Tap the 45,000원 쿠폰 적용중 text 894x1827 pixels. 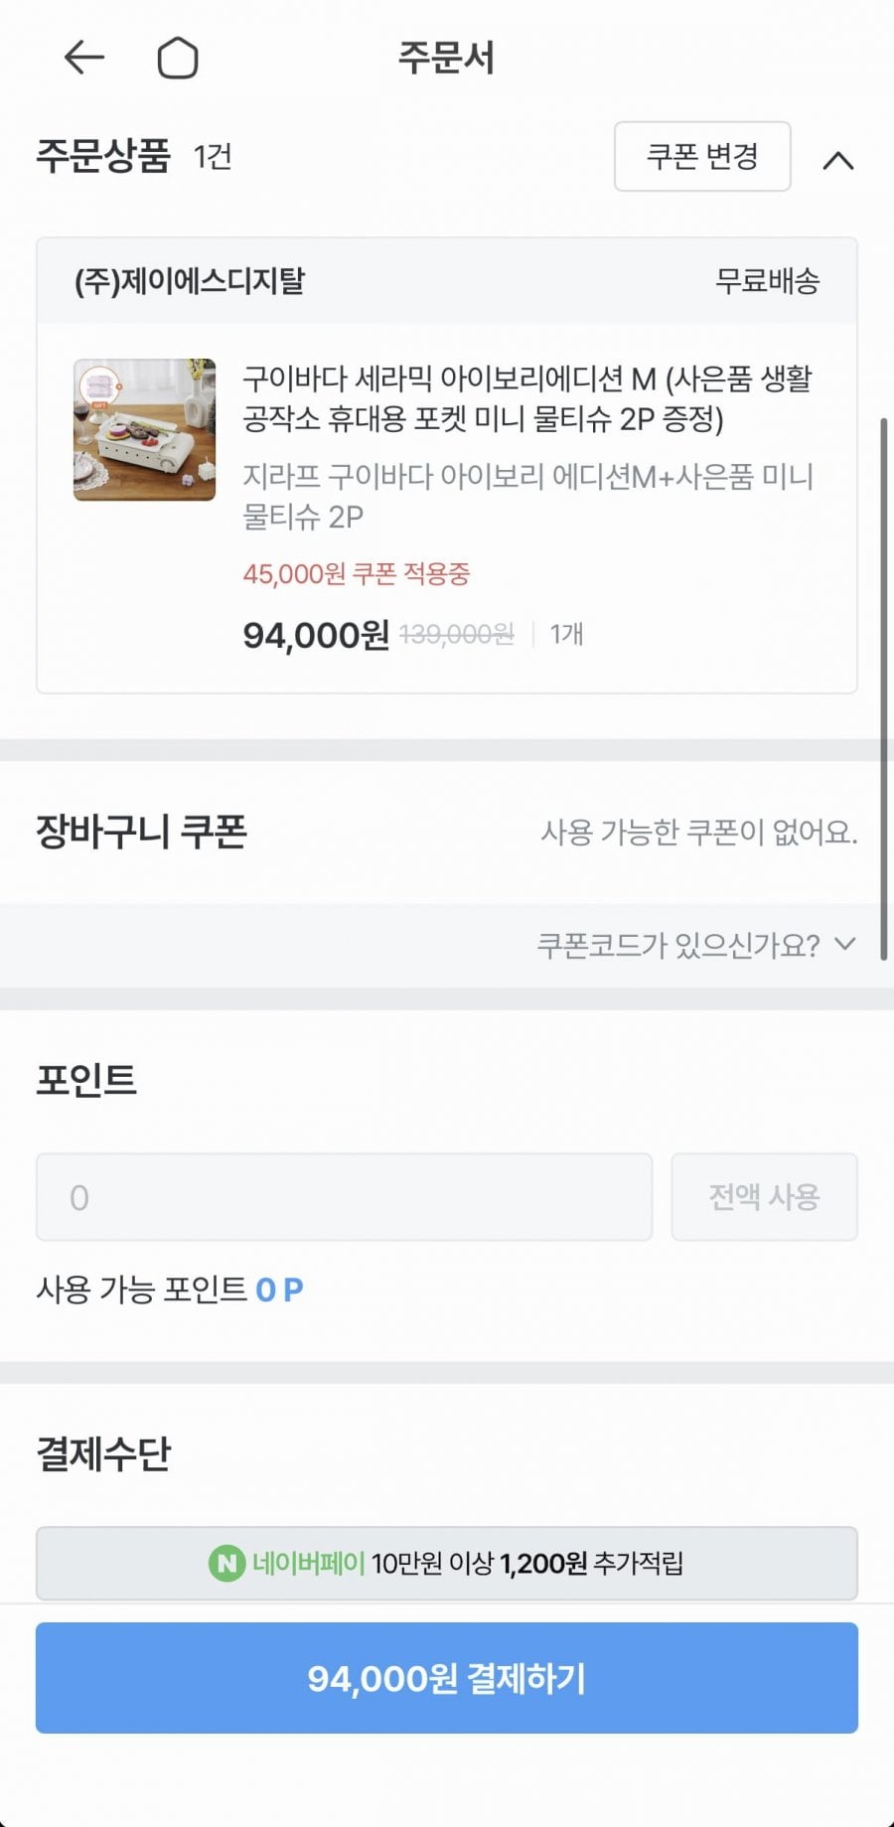pos(357,574)
